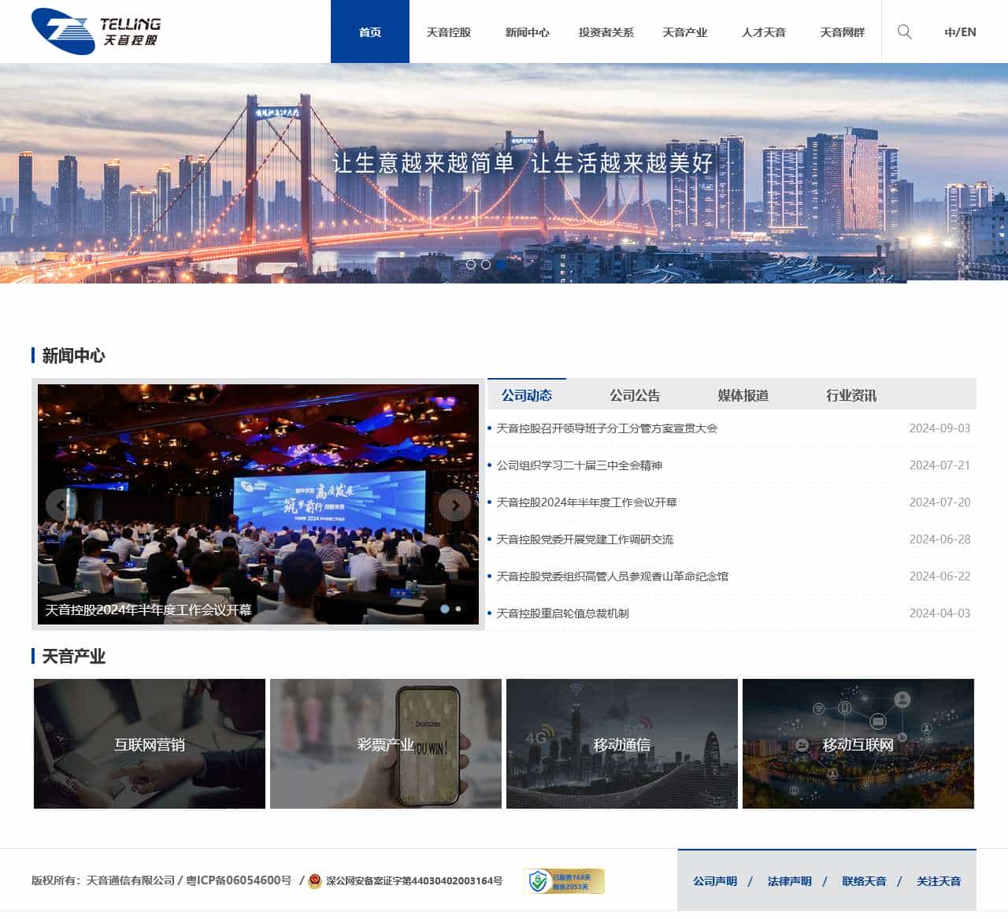This screenshot has width=1008, height=919.
Task: Click the slider caption 天音控股2024年半年度工作会议开幕
Action: point(148,610)
